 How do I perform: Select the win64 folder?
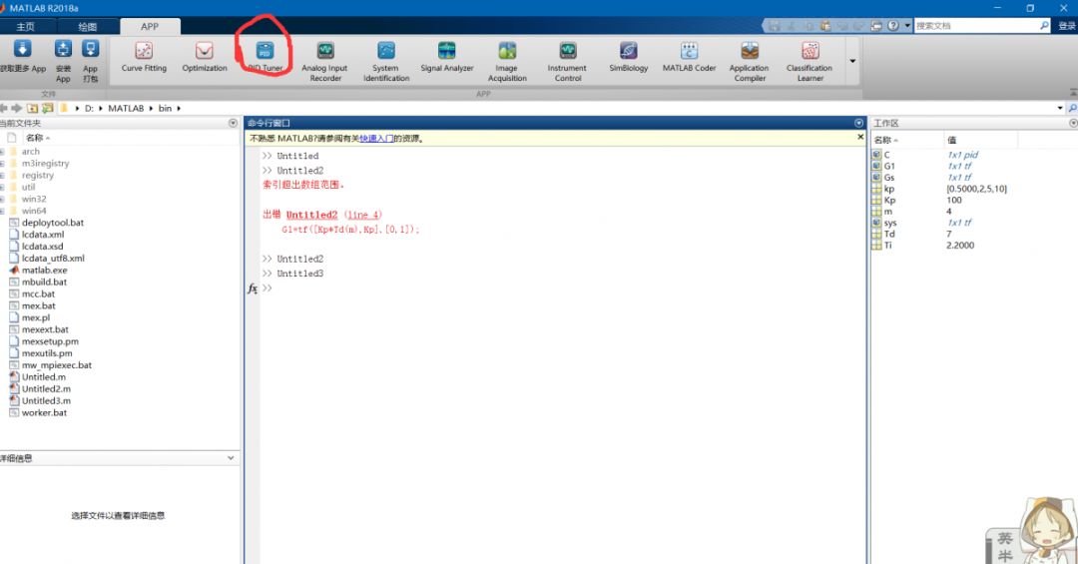click(34, 211)
